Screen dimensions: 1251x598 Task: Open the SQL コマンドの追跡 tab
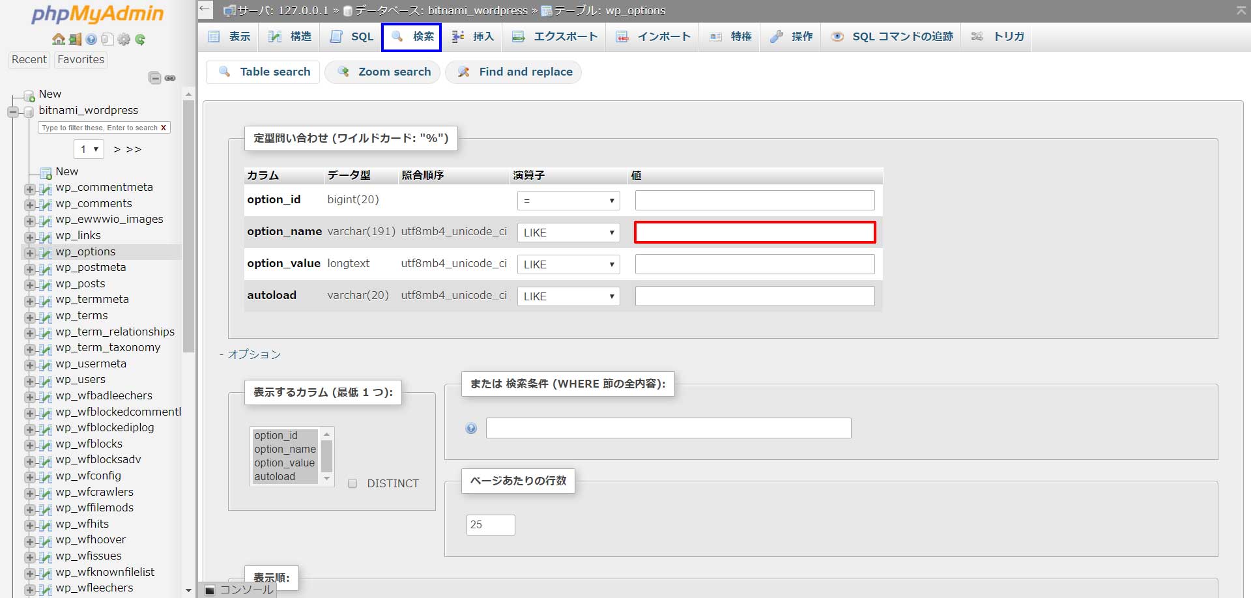click(x=892, y=36)
